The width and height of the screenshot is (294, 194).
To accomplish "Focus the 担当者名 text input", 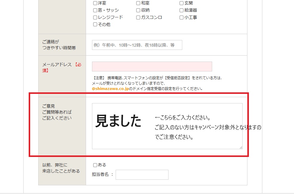I will pyautogui.click(x=142, y=175).
